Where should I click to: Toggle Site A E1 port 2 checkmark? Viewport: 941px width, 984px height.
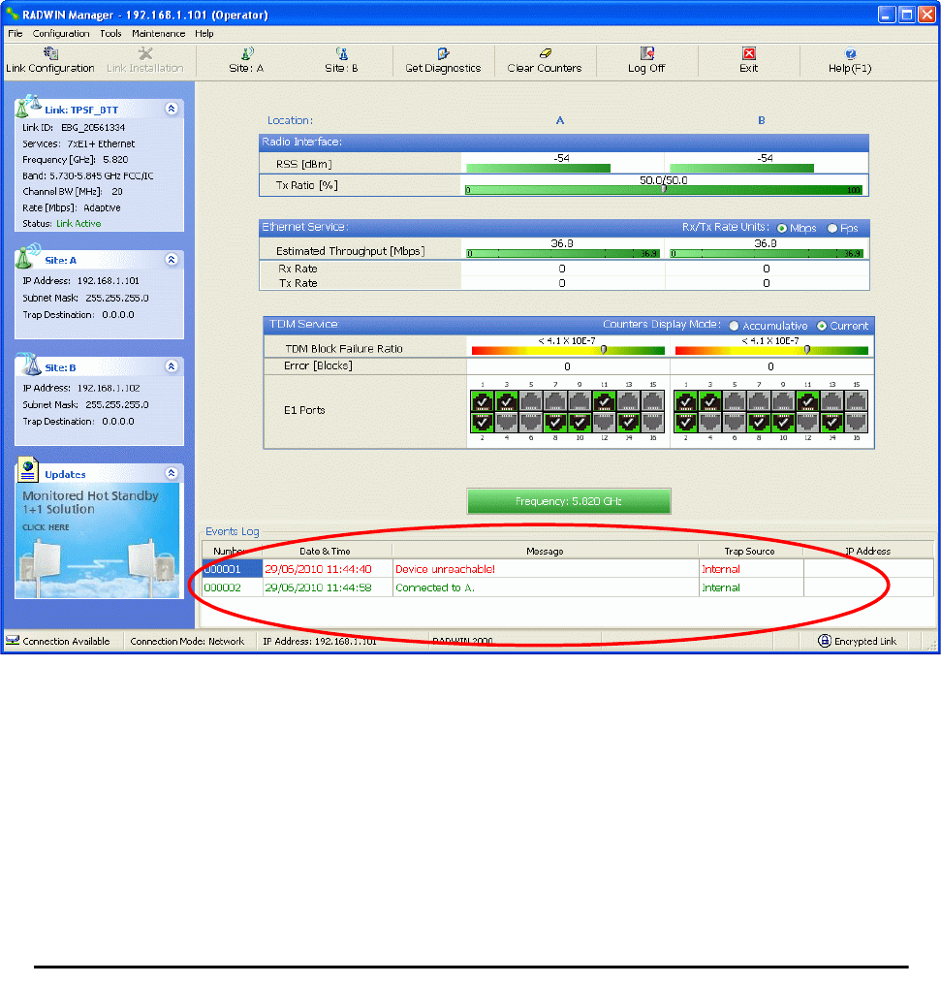483,423
